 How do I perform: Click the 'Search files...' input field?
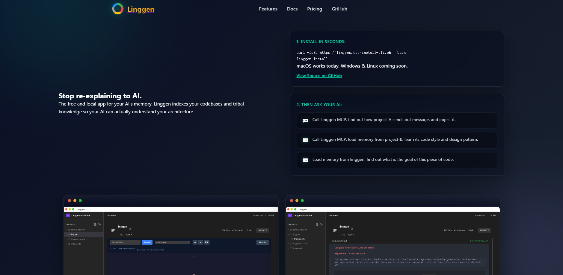(125, 242)
